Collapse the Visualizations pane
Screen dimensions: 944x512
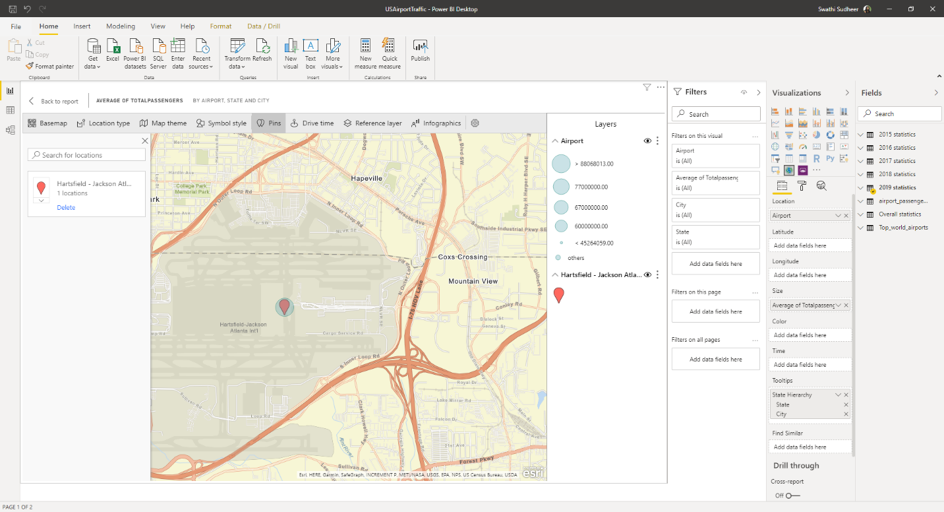pos(847,93)
